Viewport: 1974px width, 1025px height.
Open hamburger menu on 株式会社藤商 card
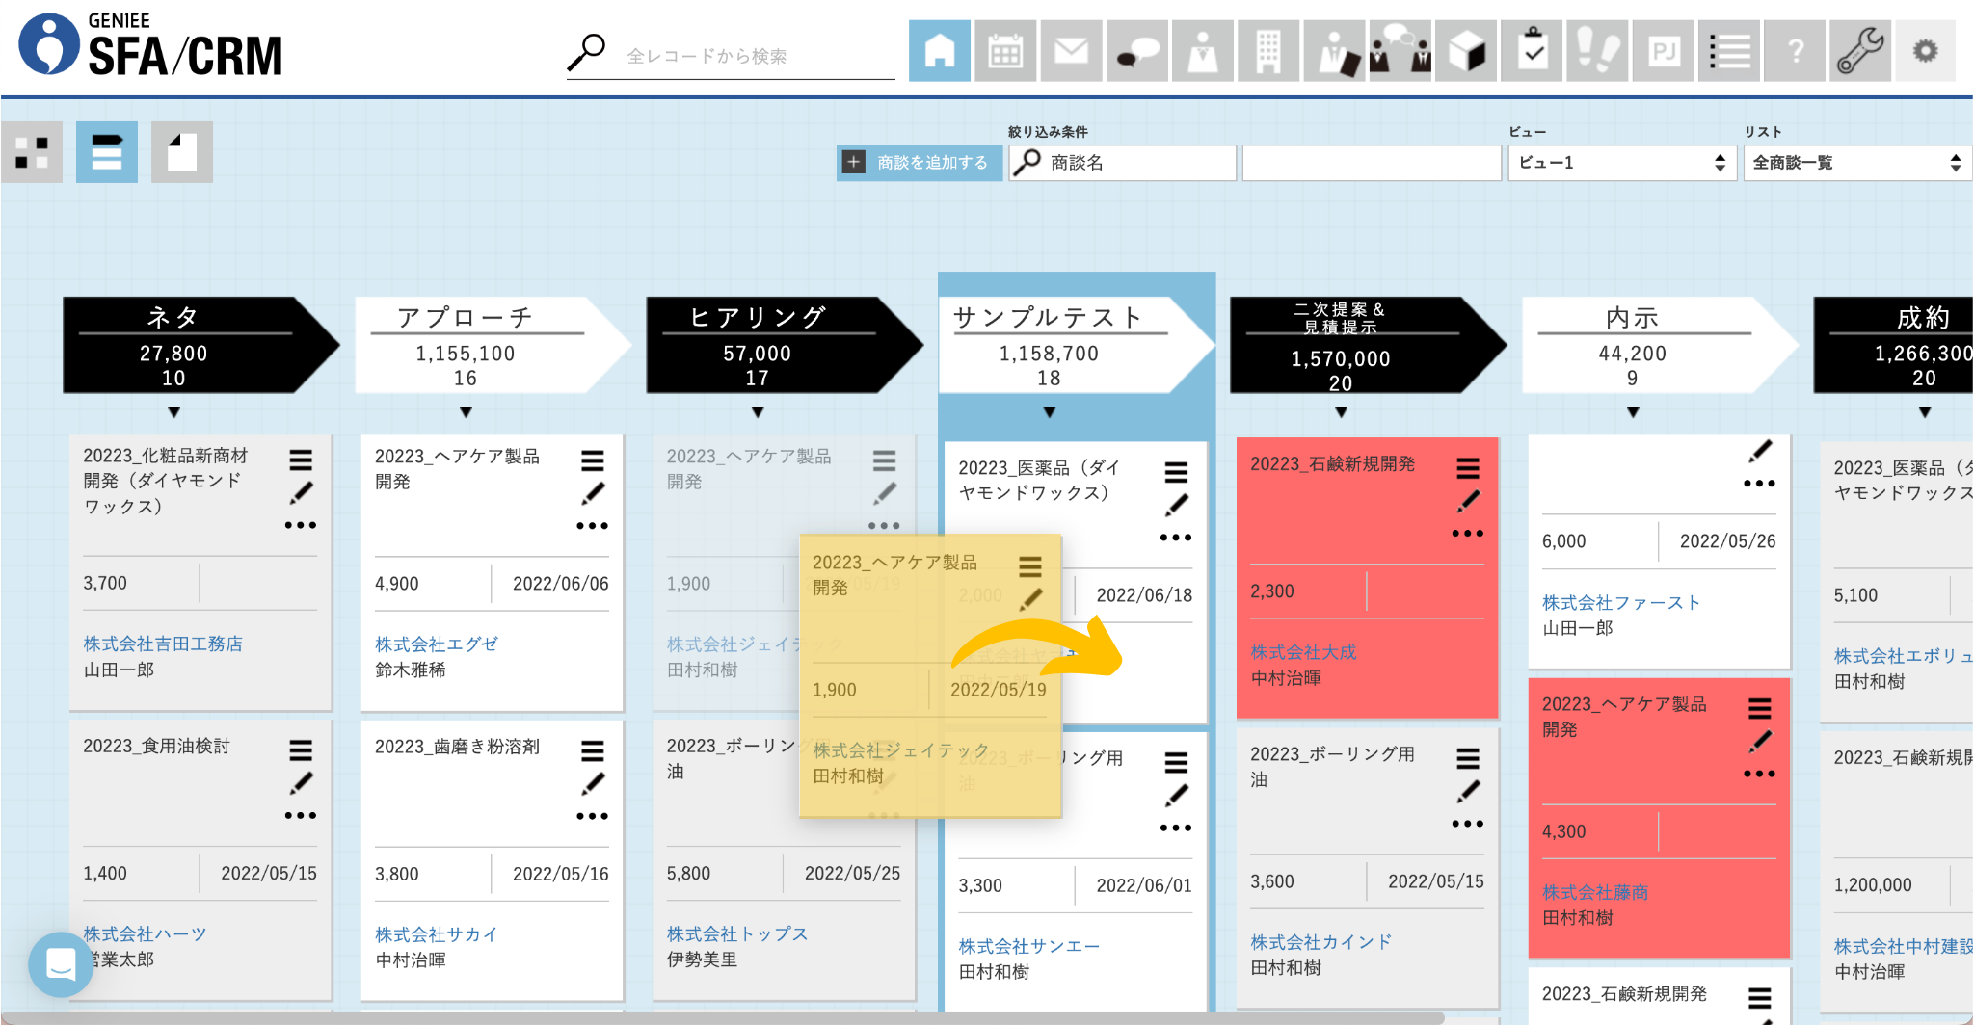(x=1760, y=709)
